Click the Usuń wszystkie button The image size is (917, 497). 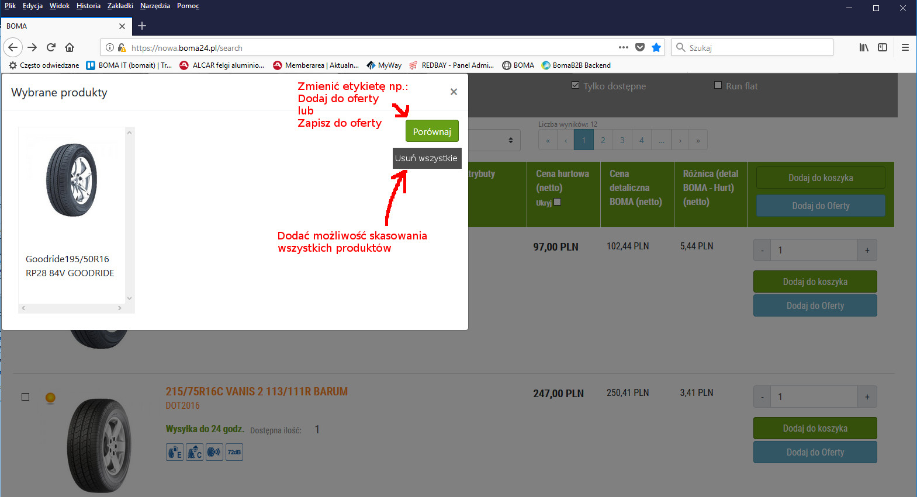click(x=426, y=158)
